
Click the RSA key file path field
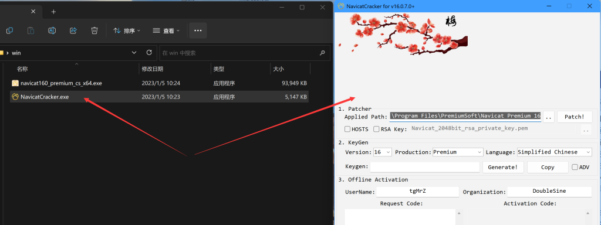(x=493, y=128)
